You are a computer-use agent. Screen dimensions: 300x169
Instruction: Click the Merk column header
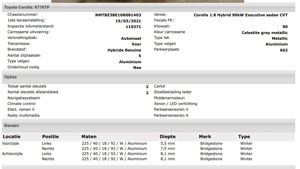coord(205,137)
